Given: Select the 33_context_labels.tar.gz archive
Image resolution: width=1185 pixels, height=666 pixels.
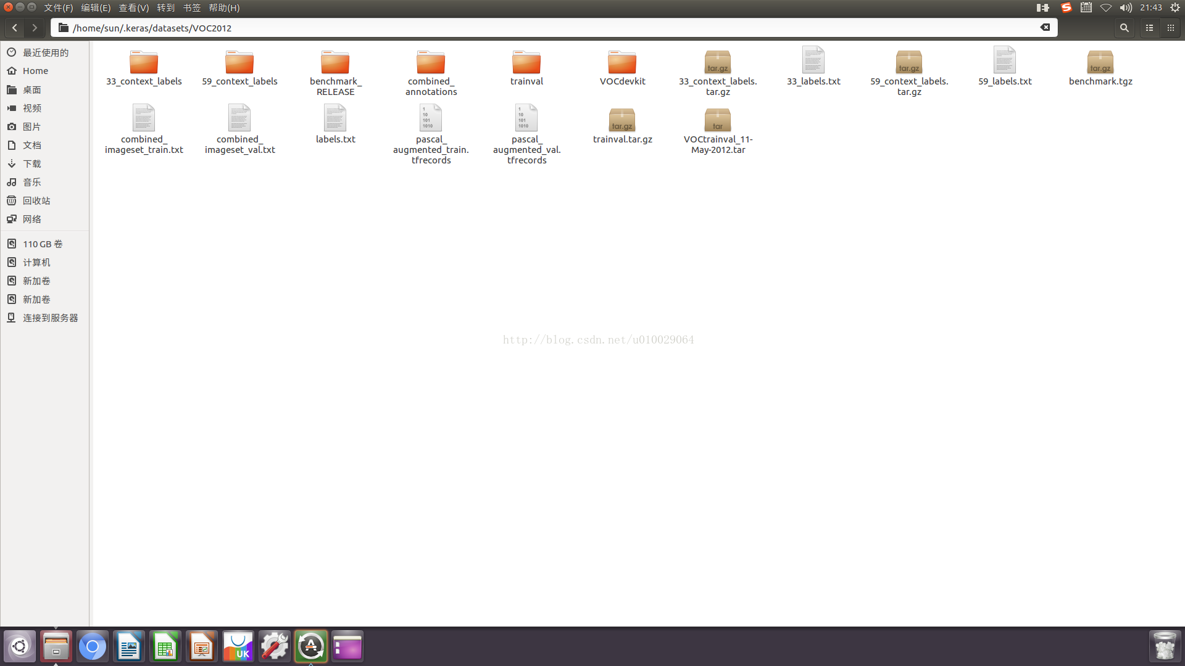Looking at the screenshot, I should coord(718,73).
